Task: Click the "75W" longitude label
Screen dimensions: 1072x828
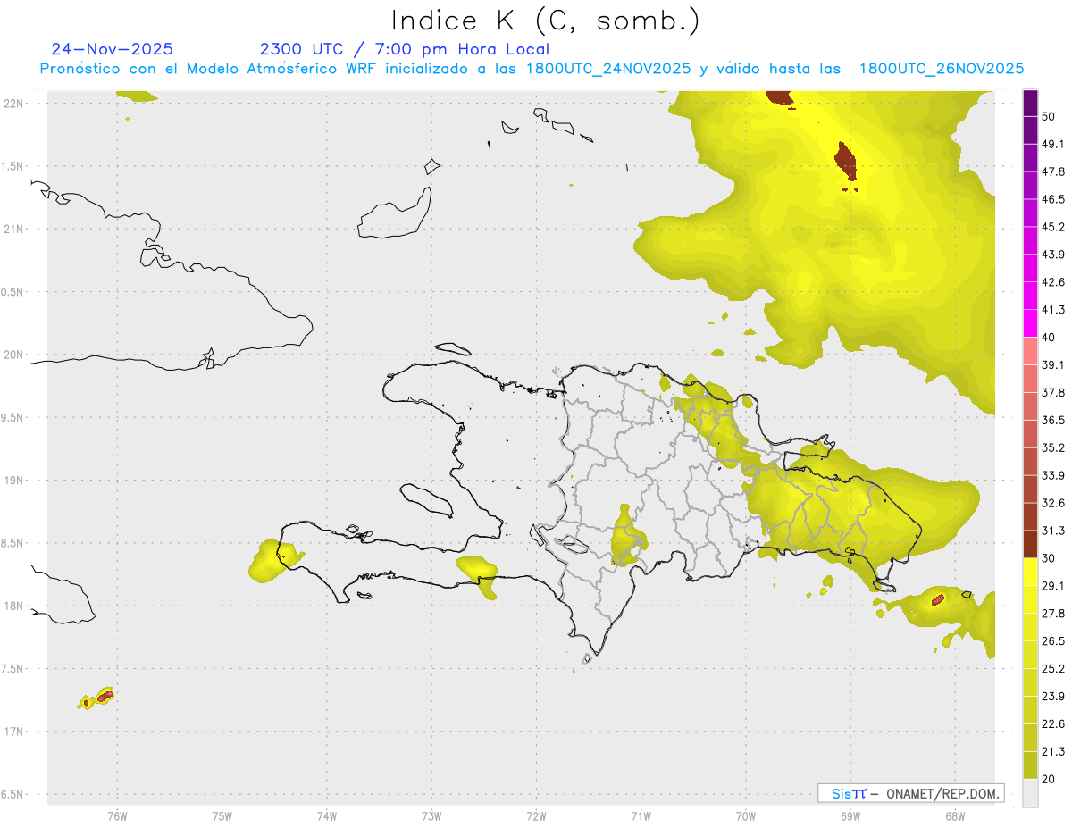Action: (222, 816)
